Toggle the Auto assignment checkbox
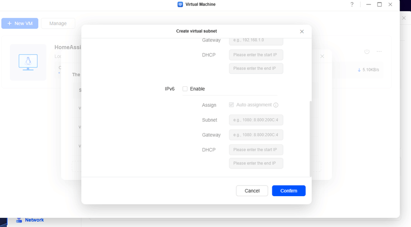The image size is (411, 227). click(232, 105)
